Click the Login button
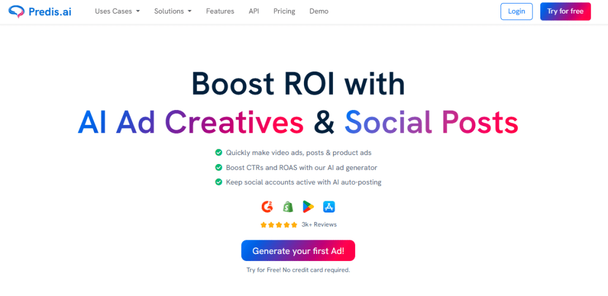This screenshot has width=608, height=296. coord(517,11)
